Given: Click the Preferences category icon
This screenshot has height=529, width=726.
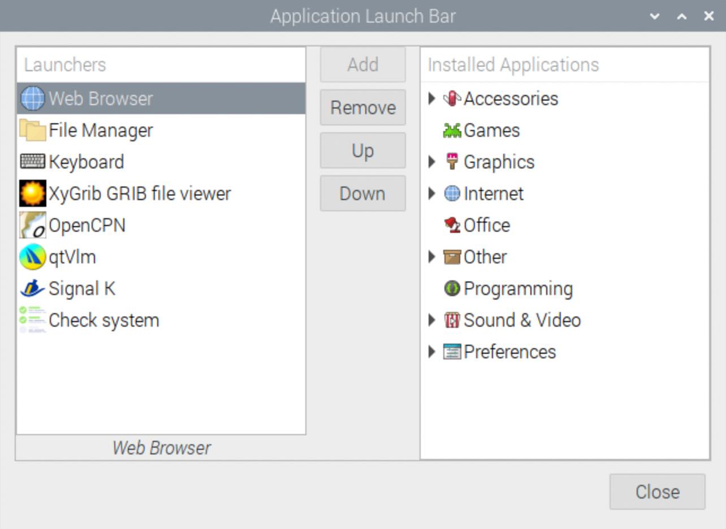Looking at the screenshot, I should click(x=452, y=352).
